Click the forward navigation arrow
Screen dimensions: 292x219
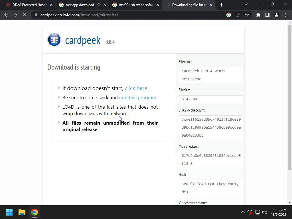15,15
